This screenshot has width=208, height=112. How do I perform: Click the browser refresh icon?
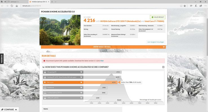click(x=12, y=6)
